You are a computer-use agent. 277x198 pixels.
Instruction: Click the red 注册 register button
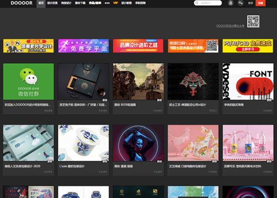pyautogui.click(x=261, y=3)
